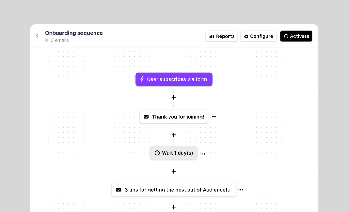
Task: Select the User subscribes via form trigger node
Action: [174, 79]
